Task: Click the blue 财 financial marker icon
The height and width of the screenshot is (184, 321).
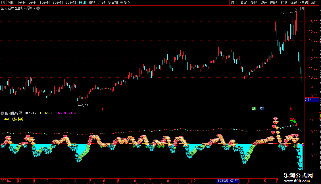Action: click(262, 108)
